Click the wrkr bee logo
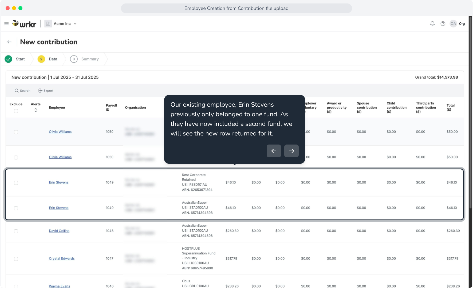 point(24,24)
